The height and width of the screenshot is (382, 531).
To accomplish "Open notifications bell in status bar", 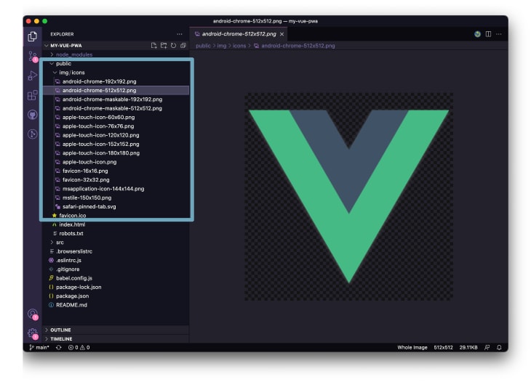I will click(x=499, y=347).
